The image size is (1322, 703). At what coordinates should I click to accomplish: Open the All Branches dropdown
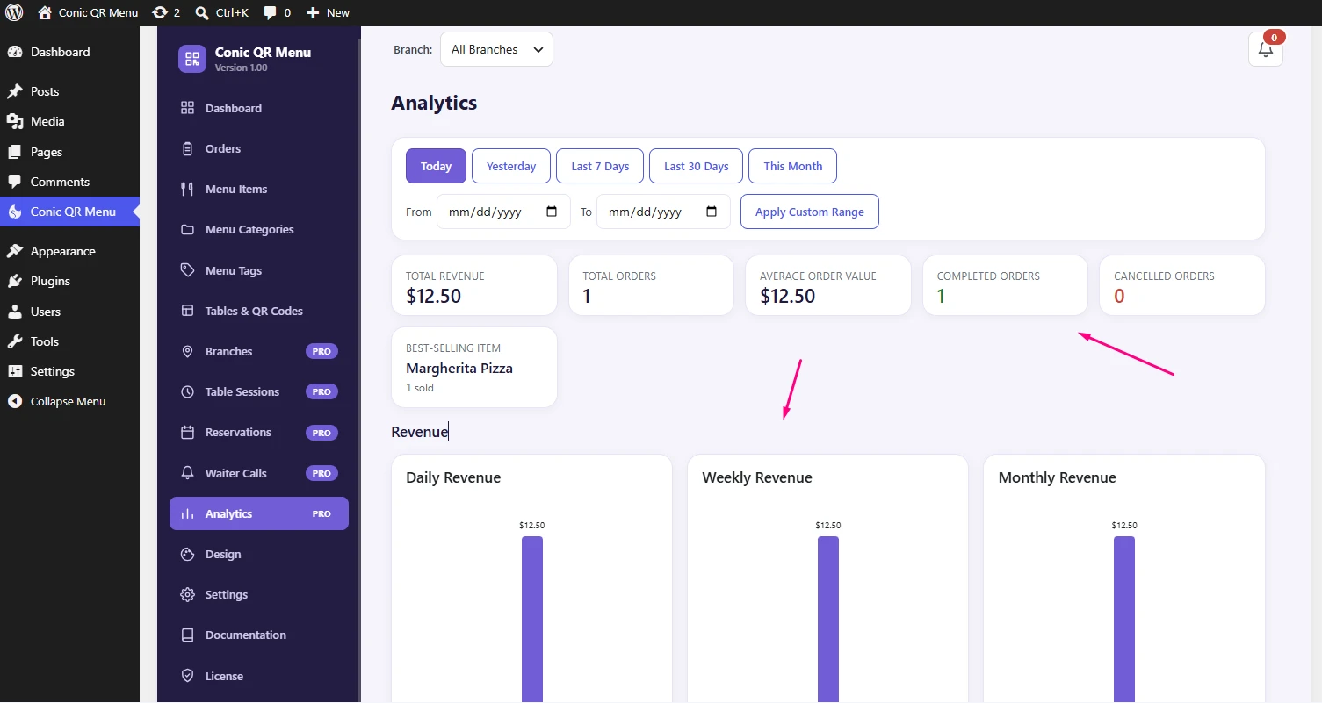pyautogui.click(x=496, y=49)
